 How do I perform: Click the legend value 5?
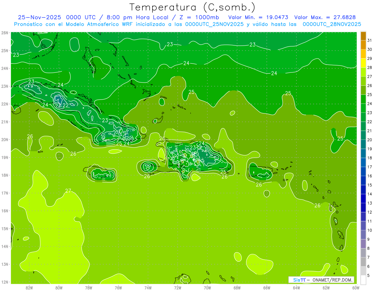(369, 275)
